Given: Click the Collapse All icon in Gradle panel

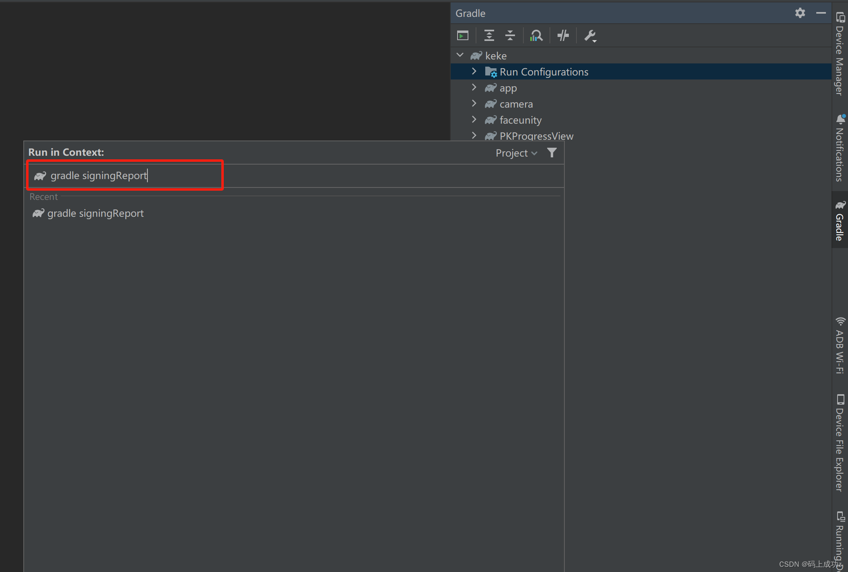Looking at the screenshot, I should coord(510,35).
